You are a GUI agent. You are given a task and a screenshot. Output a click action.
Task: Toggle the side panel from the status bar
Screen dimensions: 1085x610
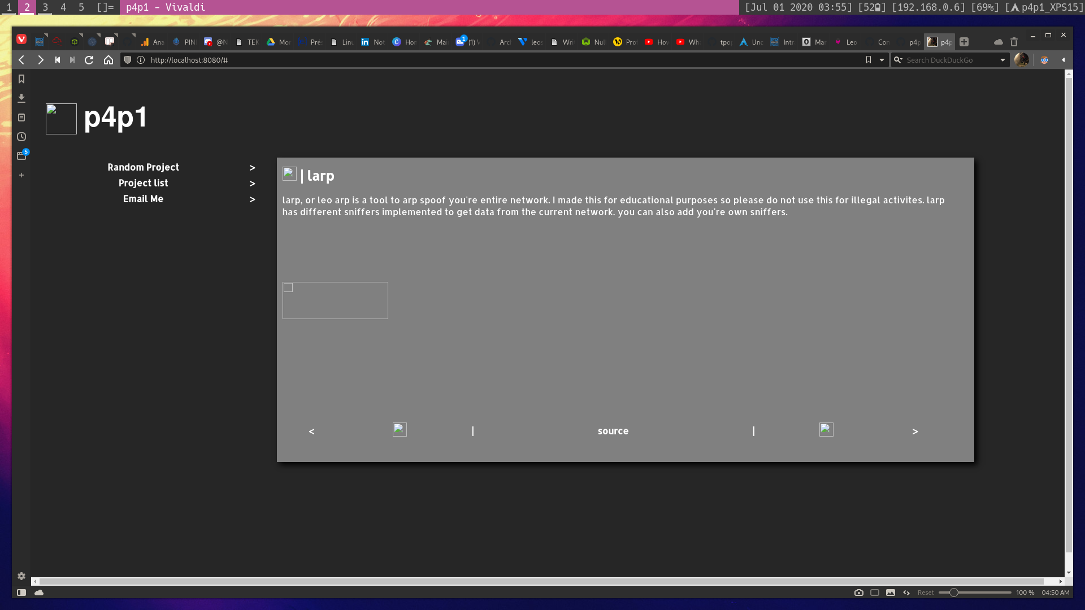pos(21,592)
